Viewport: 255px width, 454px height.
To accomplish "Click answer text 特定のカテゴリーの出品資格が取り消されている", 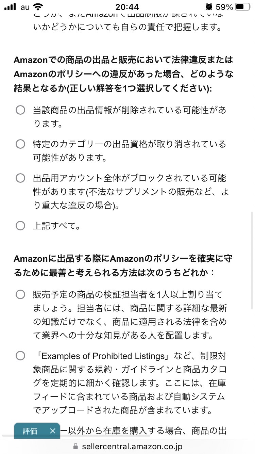I will [x=130, y=144].
